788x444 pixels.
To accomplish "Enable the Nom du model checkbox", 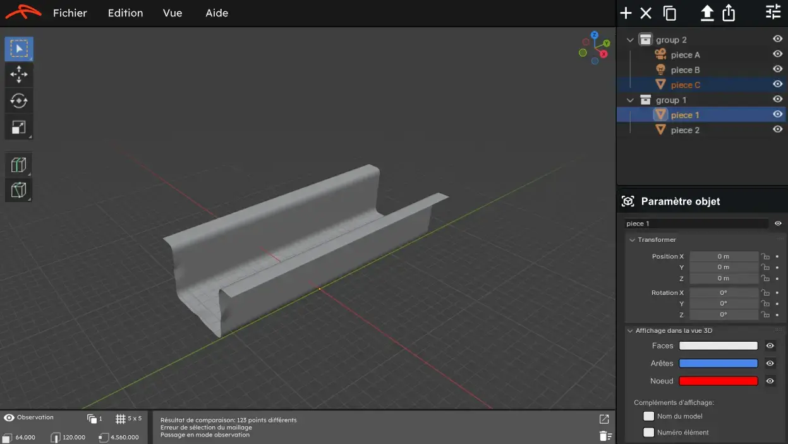I will (648, 416).
